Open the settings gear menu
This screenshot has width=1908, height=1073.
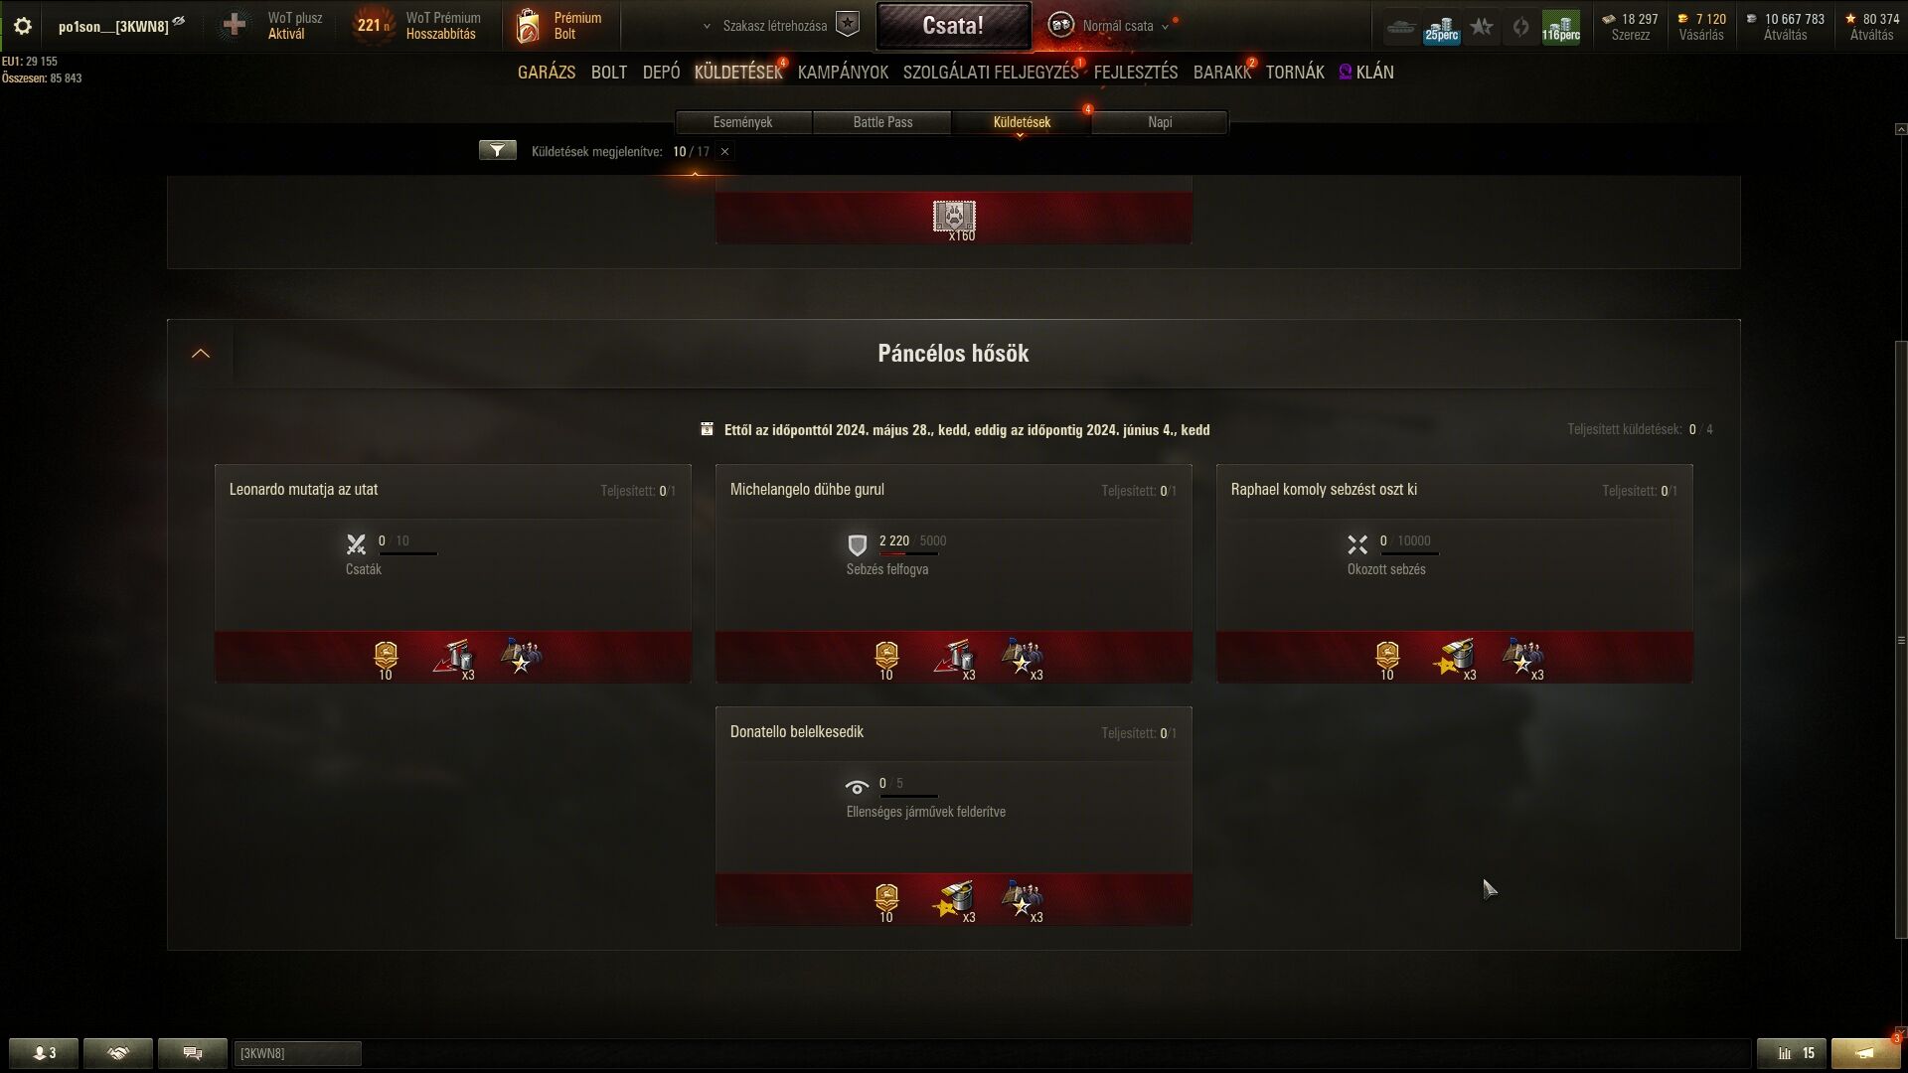[23, 26]
